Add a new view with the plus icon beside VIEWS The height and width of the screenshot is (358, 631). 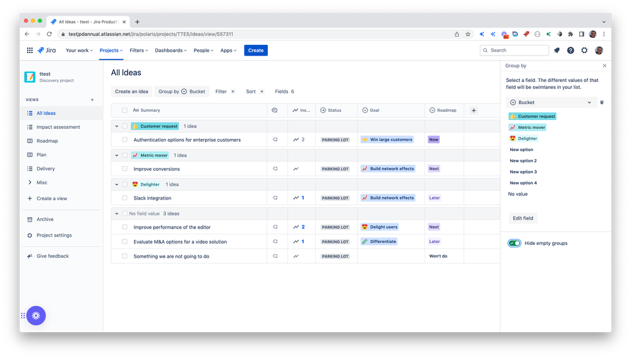pos(92,100)
